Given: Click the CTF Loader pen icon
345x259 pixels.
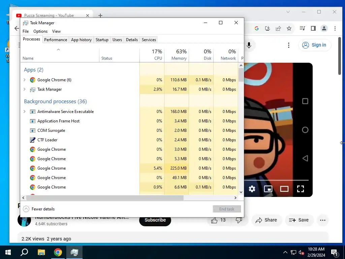Looking at the screenshot, I should coord(33,140).
